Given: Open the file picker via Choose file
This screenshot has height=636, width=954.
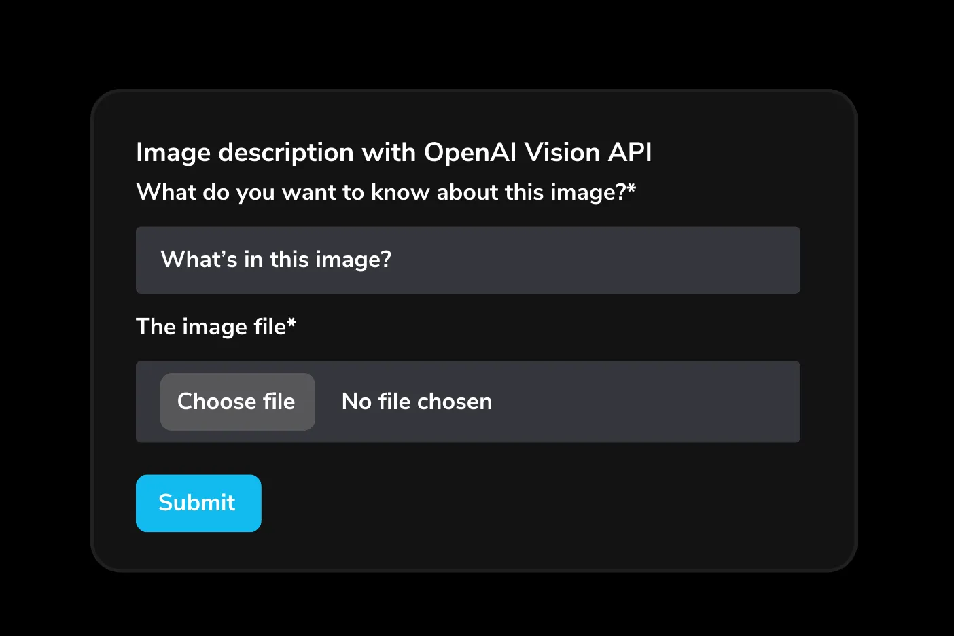Looking at the screenshot, I should (x=236, y=402).
